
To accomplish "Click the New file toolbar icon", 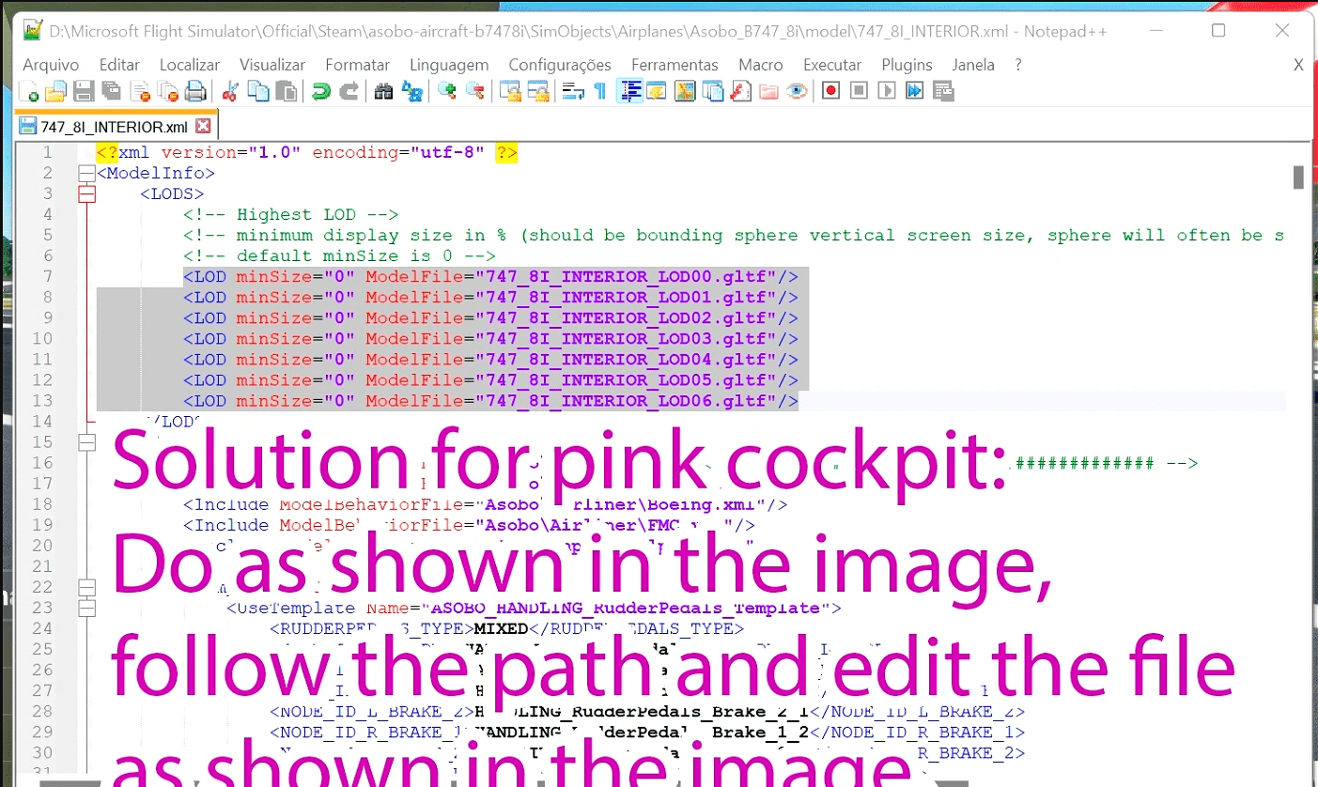I will point(30,91).
